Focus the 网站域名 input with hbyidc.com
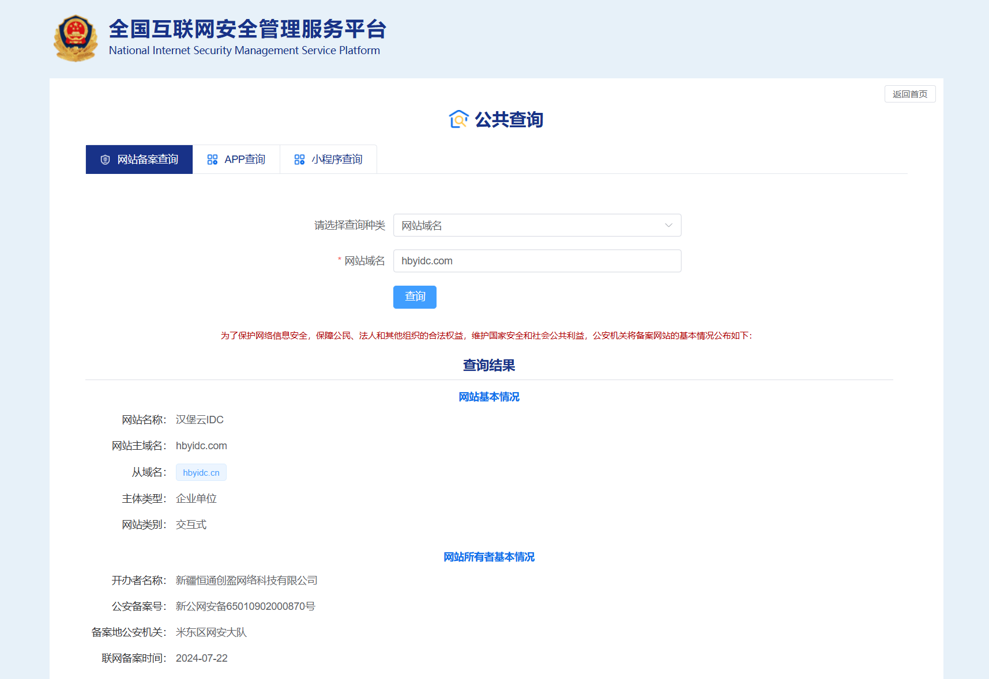Image resolution: width=989 pixels, height=679 pixels. click(537, 261)
